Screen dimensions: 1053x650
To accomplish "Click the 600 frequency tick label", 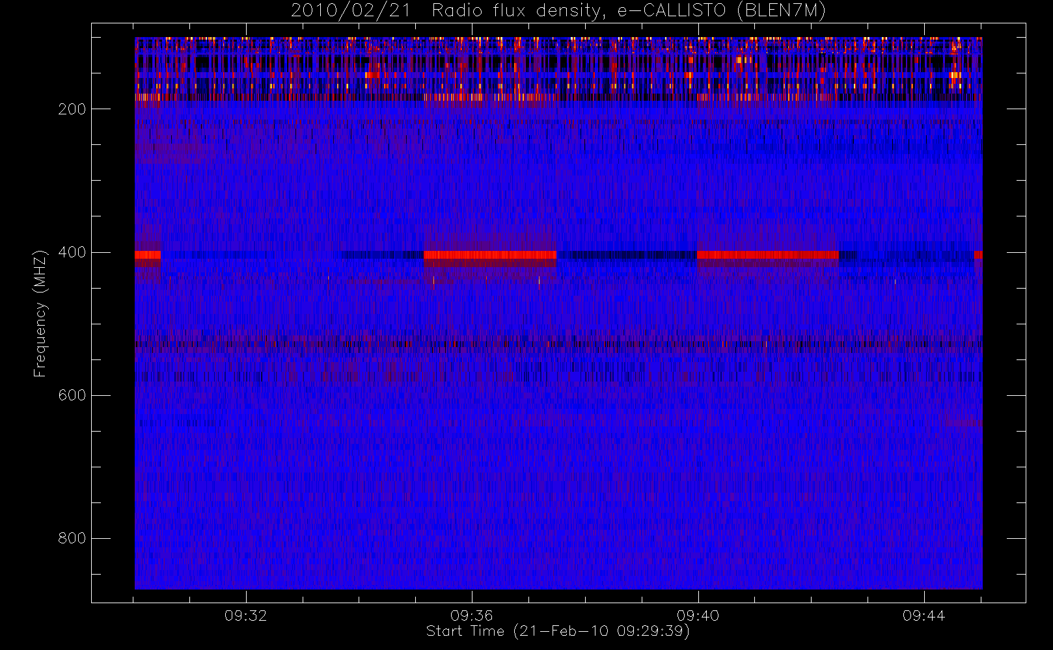I will 72,395.
